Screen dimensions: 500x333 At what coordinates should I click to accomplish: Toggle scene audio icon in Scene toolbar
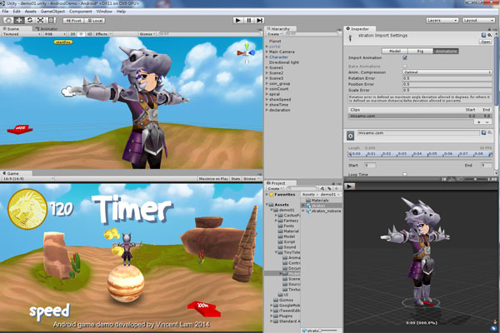click(89, 34)
